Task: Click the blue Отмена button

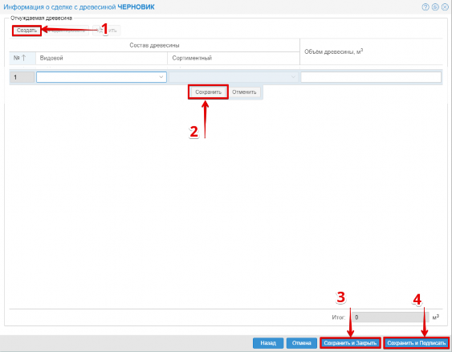Action: pyautogui.click(x=302, y=343)
